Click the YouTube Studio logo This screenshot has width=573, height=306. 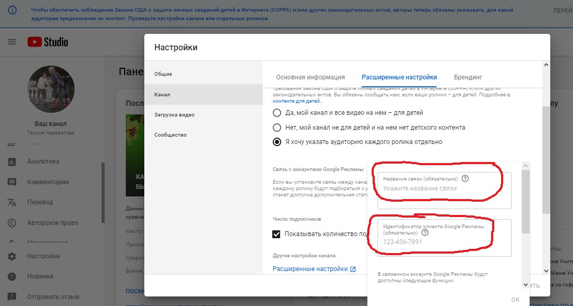(48, 42)
